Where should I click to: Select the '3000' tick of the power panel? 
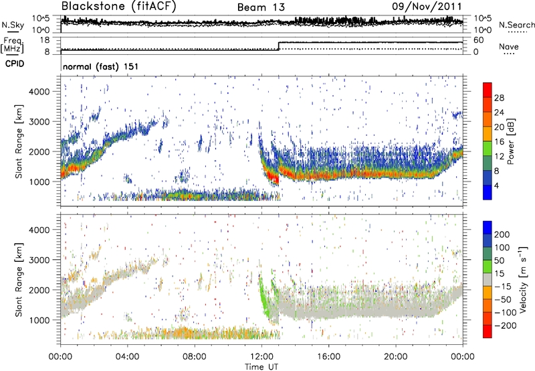[x=39, y=122]
